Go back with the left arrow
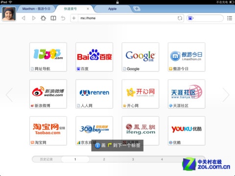Image resolution: width=235 pixels, height=176 pixels. (23, 18)
